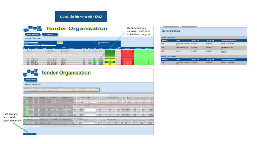Click the blue boxes logo beside Tender Übersicht

pyautogui.click(x=33, y=29)
